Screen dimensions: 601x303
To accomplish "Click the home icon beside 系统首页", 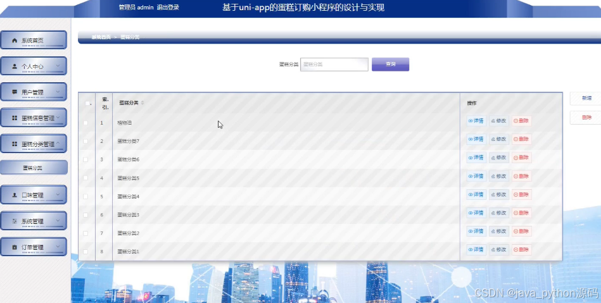I will [15, 40].
